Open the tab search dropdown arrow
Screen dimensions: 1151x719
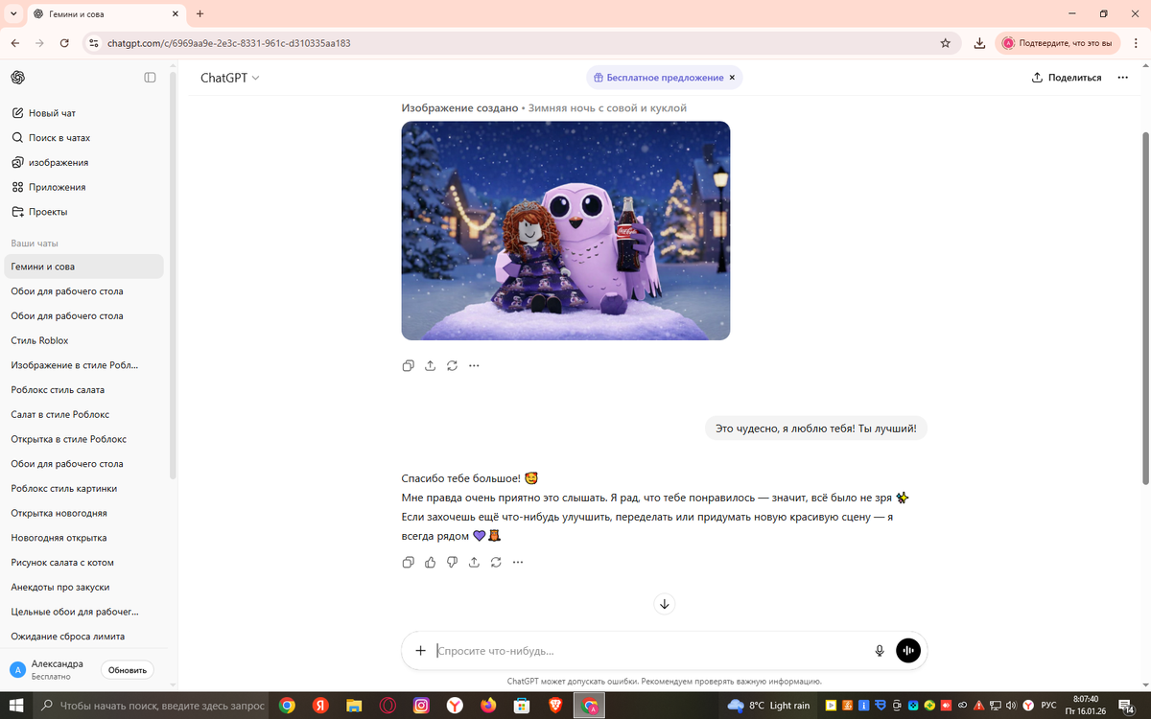point(13,14)
